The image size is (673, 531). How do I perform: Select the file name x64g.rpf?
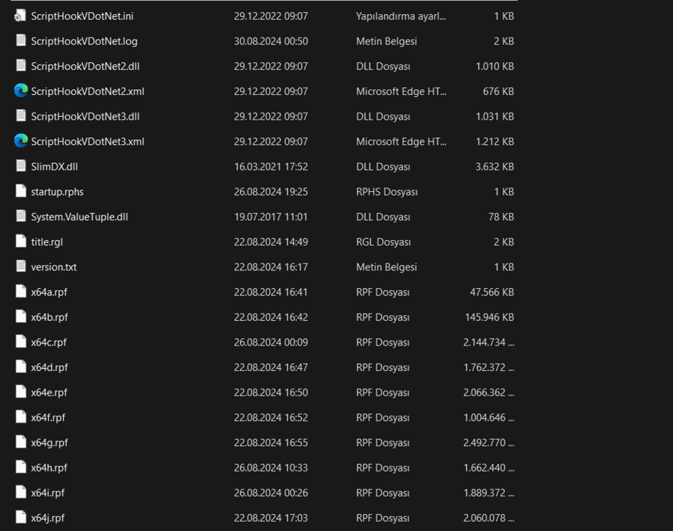coord(50,443)
